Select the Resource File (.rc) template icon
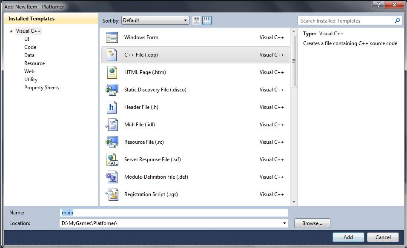 112,142
